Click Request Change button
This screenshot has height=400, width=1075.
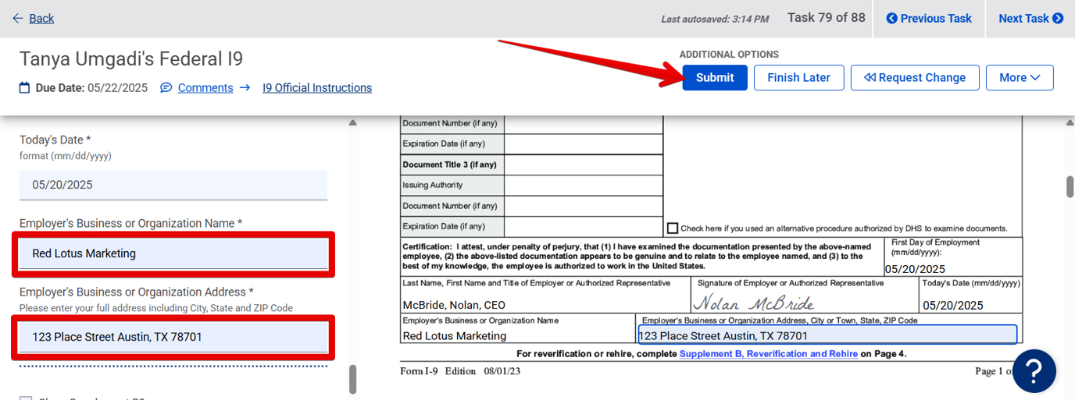(915, 77)
